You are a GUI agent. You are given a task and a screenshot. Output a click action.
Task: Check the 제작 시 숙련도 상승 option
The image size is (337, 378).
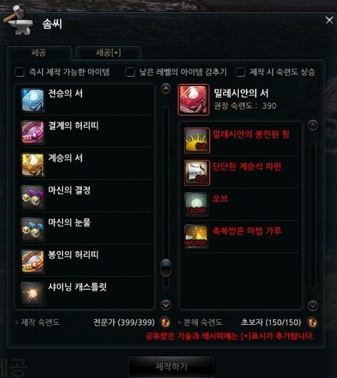[241, 72]
